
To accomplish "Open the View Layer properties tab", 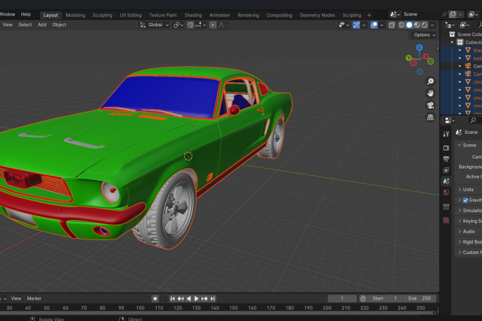I will pyautogui.click(x=446, y=170).
